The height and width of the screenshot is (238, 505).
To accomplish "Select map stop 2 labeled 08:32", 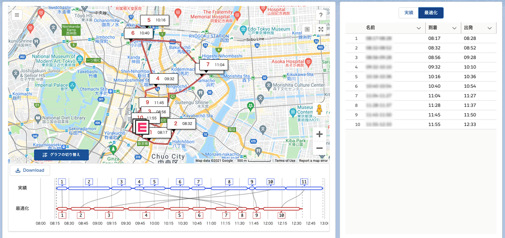I will tap(181, 123).
